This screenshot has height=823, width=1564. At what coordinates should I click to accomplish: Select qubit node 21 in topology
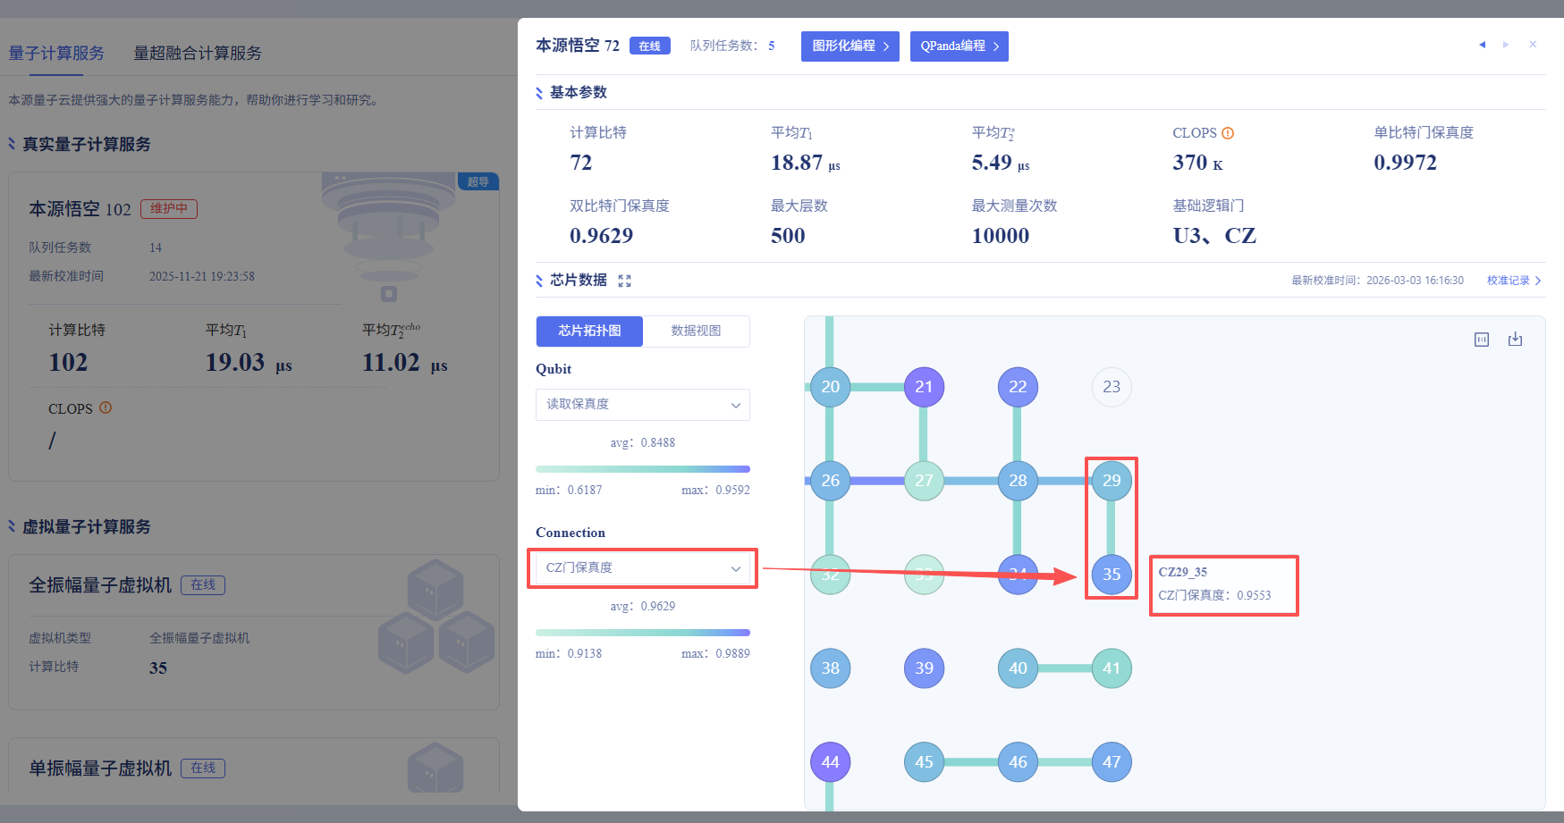(924, 387)
